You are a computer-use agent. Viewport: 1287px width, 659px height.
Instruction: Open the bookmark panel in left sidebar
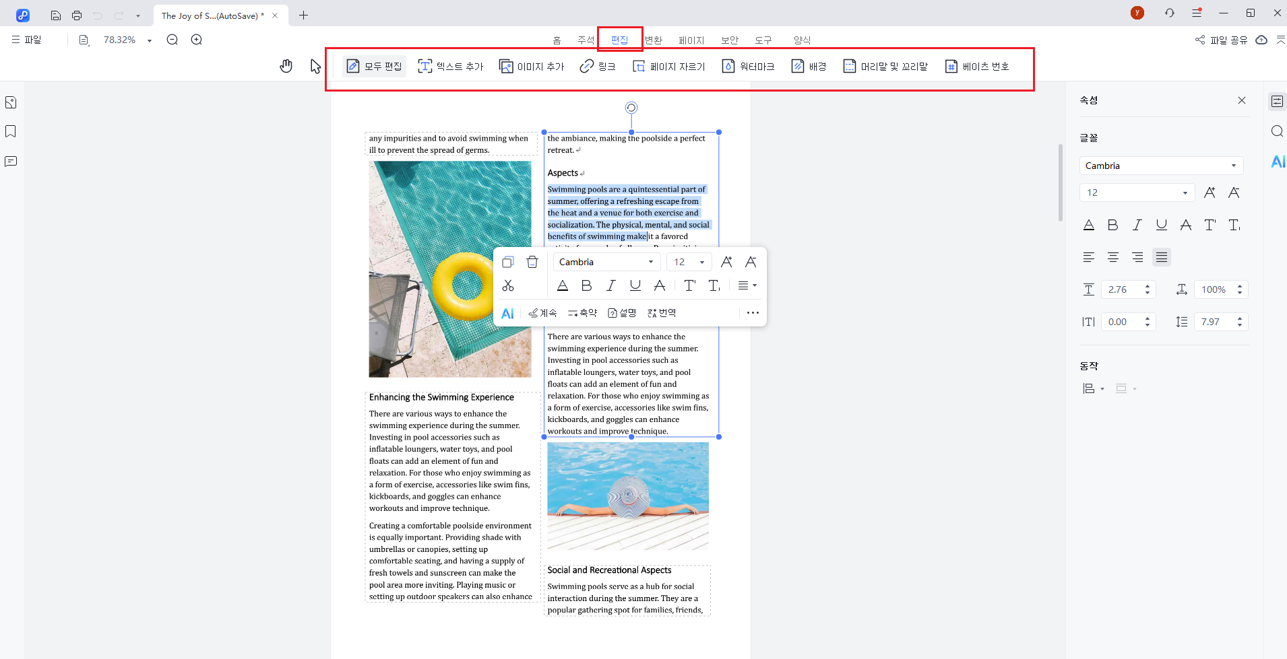pos(11,131)
